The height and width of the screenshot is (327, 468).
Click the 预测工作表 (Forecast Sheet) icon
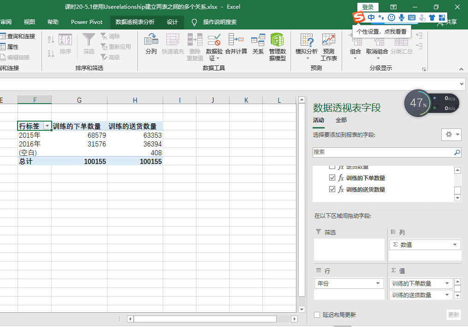[329, 47]
